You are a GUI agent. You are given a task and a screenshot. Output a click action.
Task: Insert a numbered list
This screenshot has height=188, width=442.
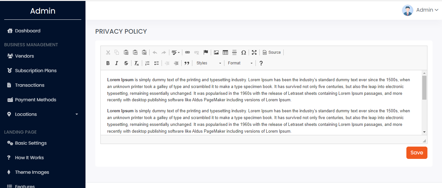147,63
